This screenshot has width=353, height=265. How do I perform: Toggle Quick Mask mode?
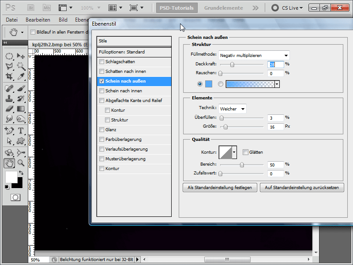point(15,197)
